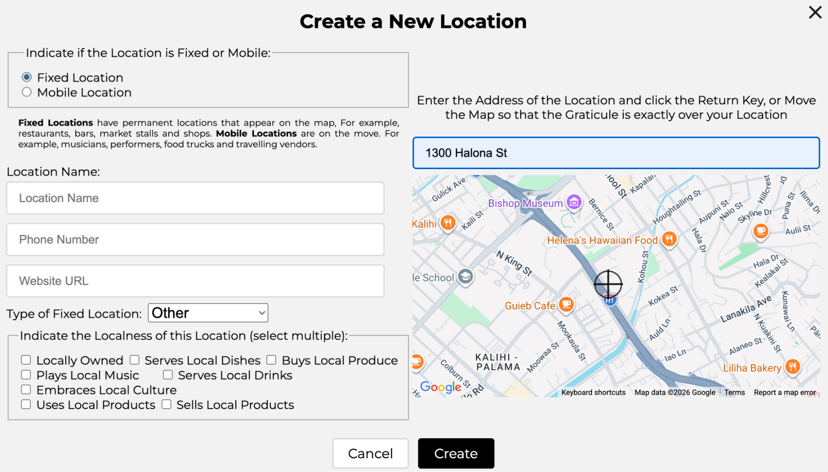Click the Liliha Bakery restaurant pin

click(x=792, y=366)
